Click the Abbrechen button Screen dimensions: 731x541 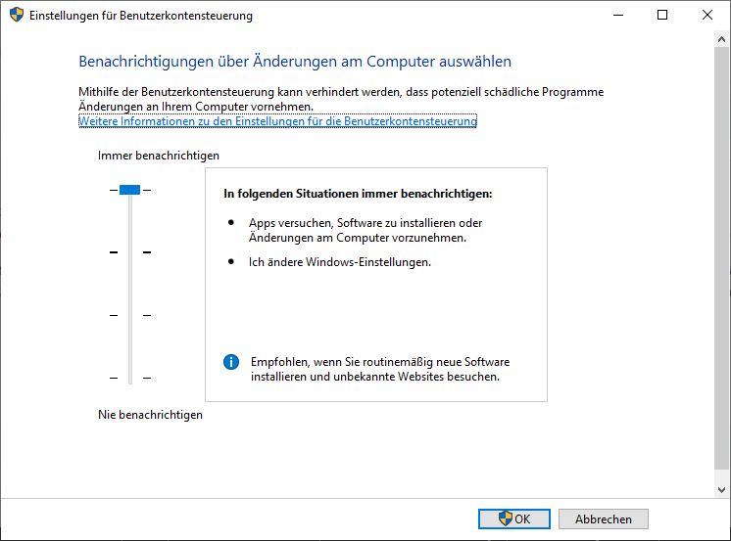(x=604, y=518)
